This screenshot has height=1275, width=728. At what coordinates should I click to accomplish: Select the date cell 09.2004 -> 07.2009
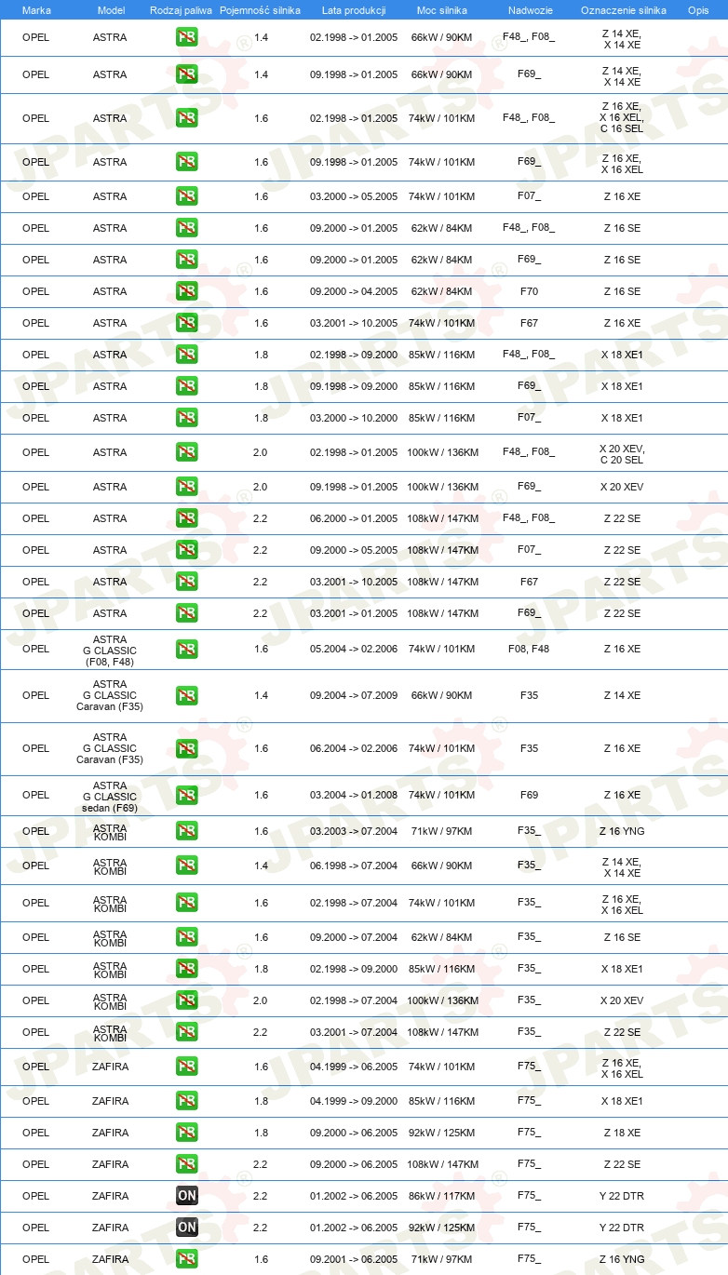point(354,695)
